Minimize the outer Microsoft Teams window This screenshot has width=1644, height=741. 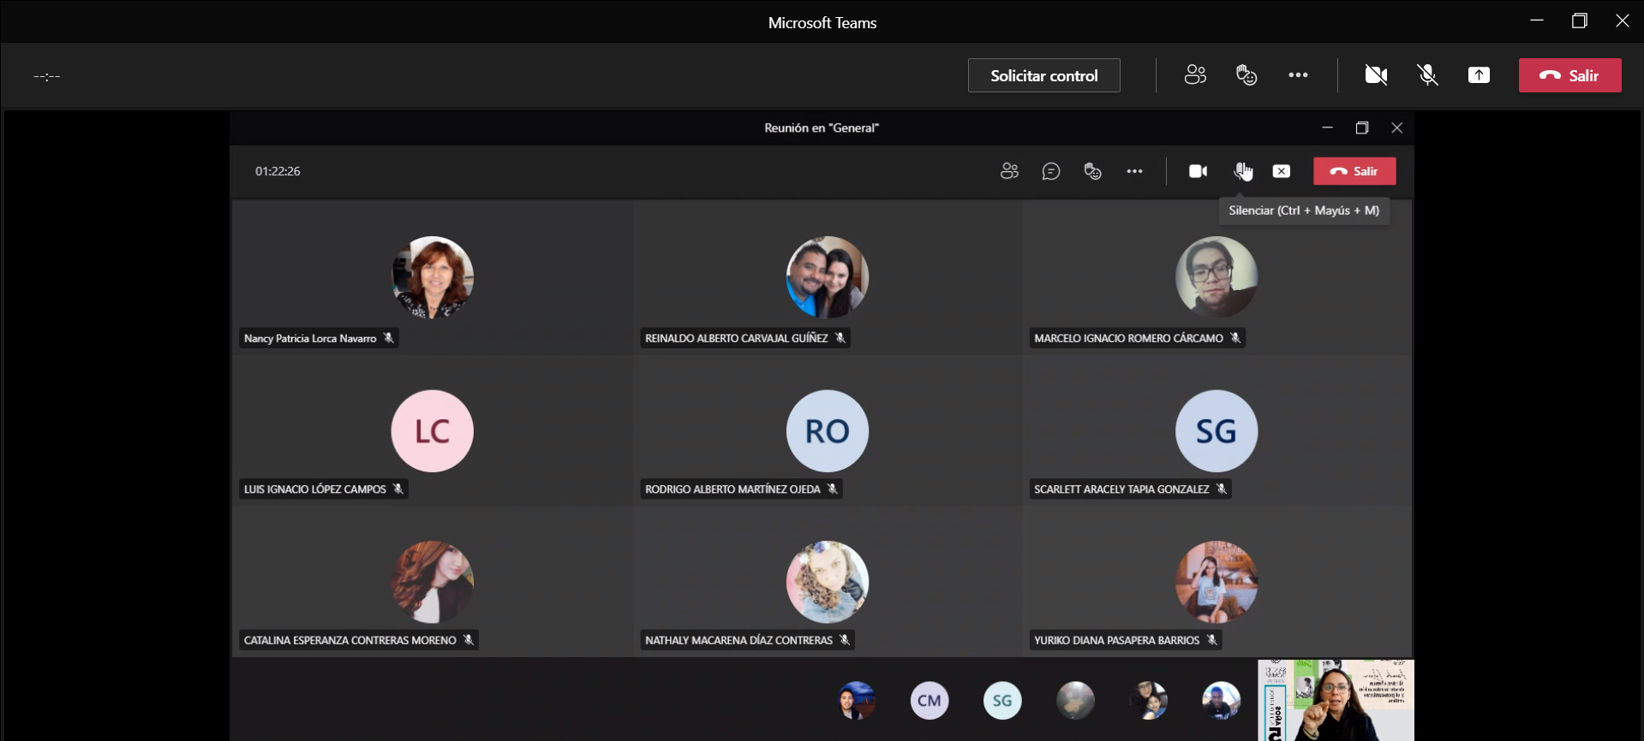tap(1537, 21)
